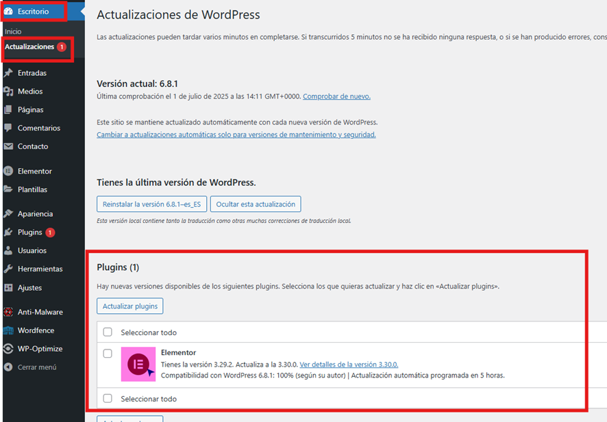Open the Apariencia menu
The height and width of the screenshot is (422, 607).
click(35, 213)
